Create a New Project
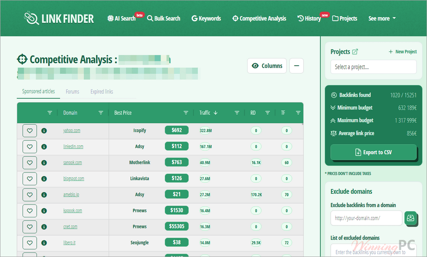 click(402, 52)
